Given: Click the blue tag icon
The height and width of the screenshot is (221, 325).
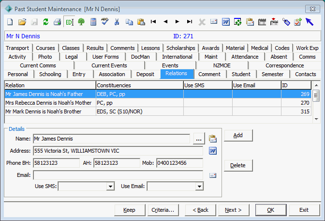Looking at the screenshot, I should pos(286,22).
